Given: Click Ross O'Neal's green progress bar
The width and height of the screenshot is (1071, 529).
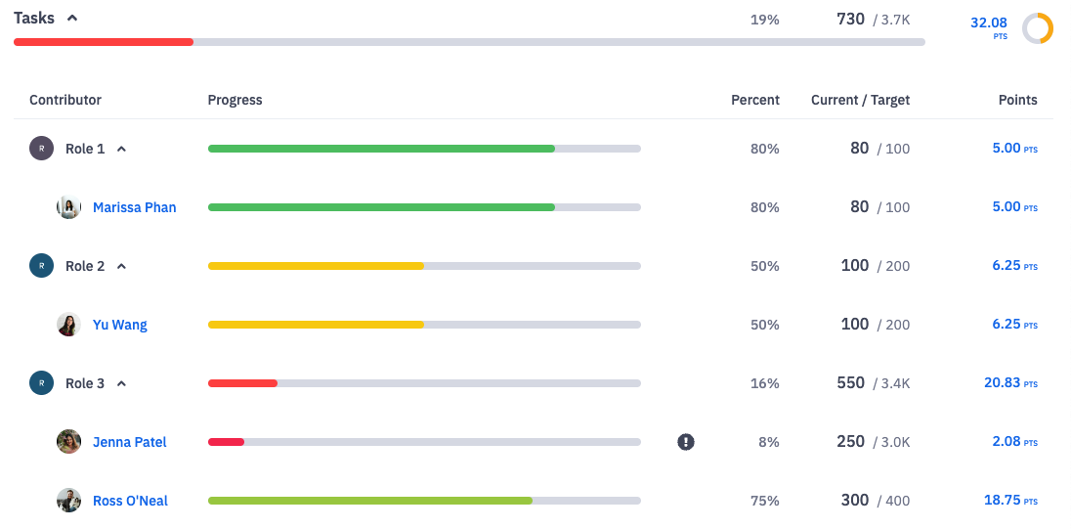Looking at the screenshot, I should 369,501.
